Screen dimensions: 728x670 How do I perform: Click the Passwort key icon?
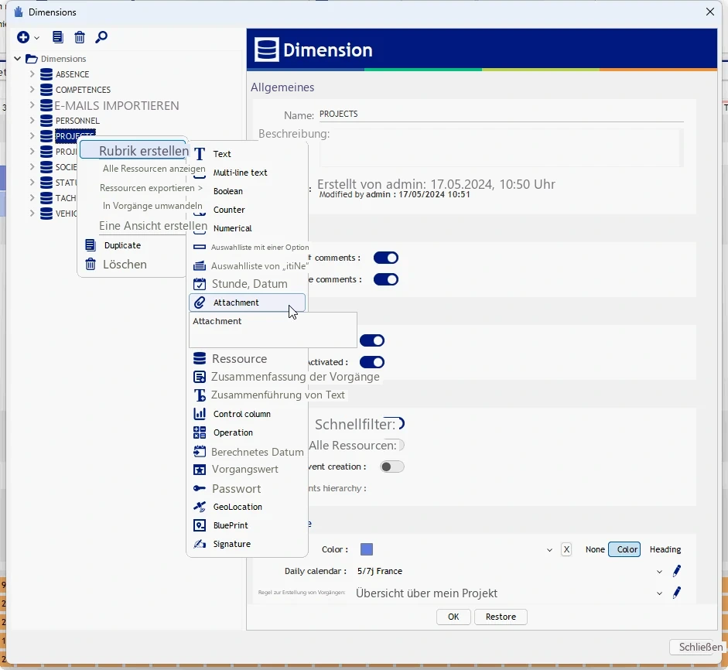point(200,488)
